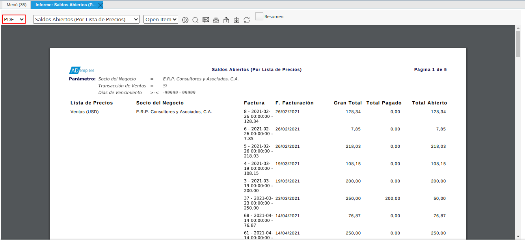525x240 pixels.
Task: Refresh the report with circular arrows icon
Action: (x=247, y=20)
